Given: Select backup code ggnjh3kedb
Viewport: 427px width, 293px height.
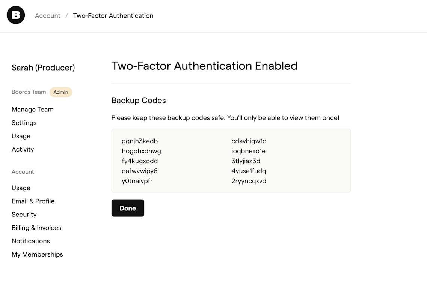Looking at the screenshot, I should click(140, 141).
